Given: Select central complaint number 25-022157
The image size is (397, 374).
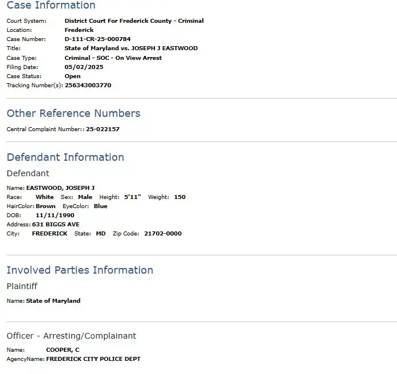Looking at the screenshot, I should tap(103, 129).
